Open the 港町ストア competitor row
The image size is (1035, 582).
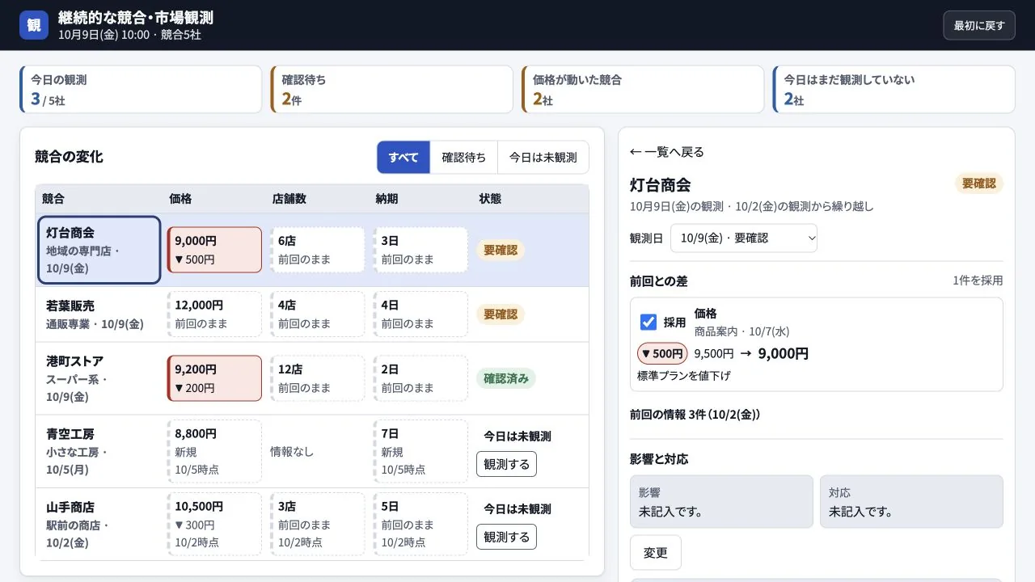point(99,378)
